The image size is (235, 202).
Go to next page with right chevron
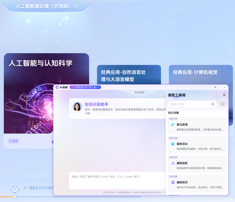pyautogui.click(x=20, y=190)
